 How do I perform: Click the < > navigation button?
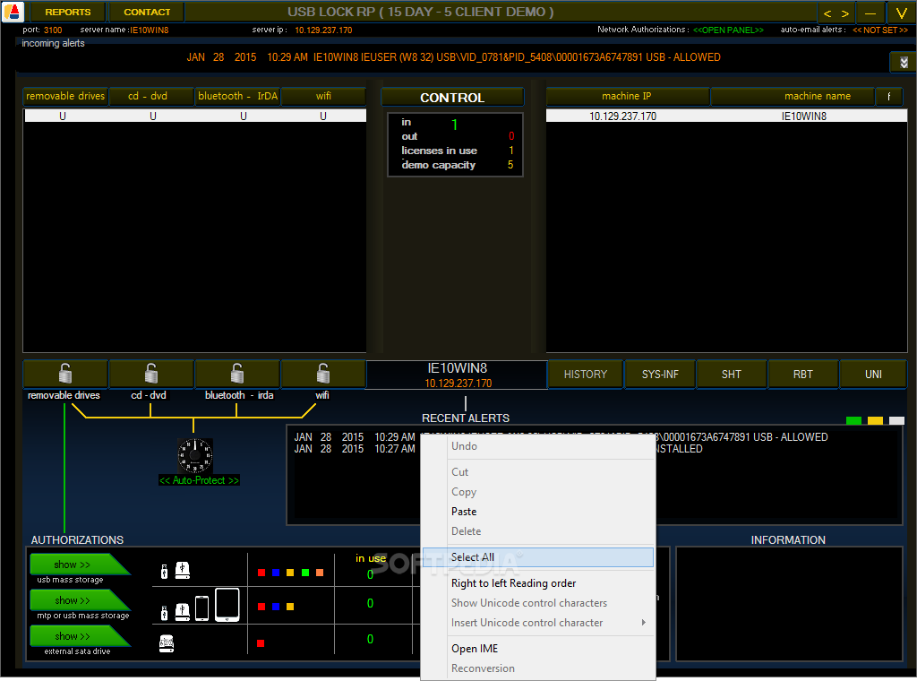836,13
